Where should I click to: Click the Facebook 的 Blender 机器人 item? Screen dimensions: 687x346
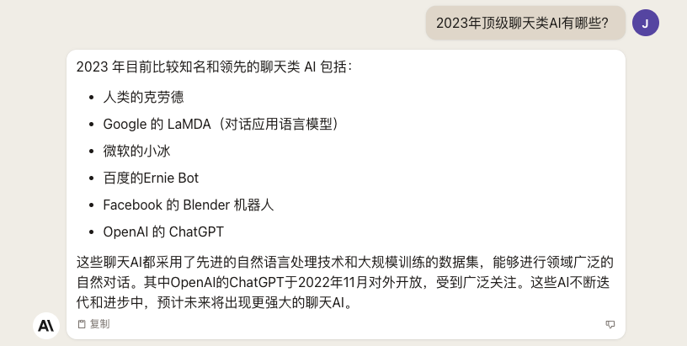click(x=189, y=205)
